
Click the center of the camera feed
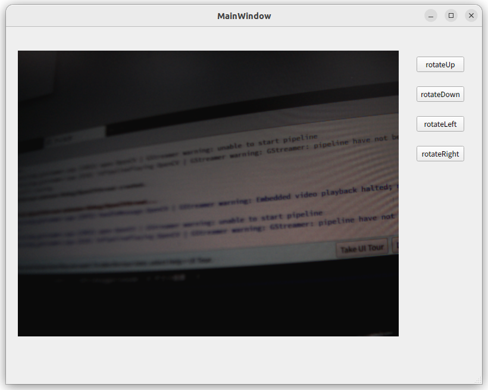pos(208,194)
